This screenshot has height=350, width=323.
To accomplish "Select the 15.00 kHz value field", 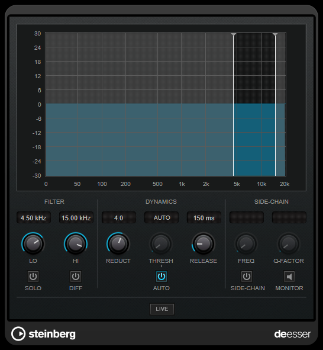I will 76,217.
